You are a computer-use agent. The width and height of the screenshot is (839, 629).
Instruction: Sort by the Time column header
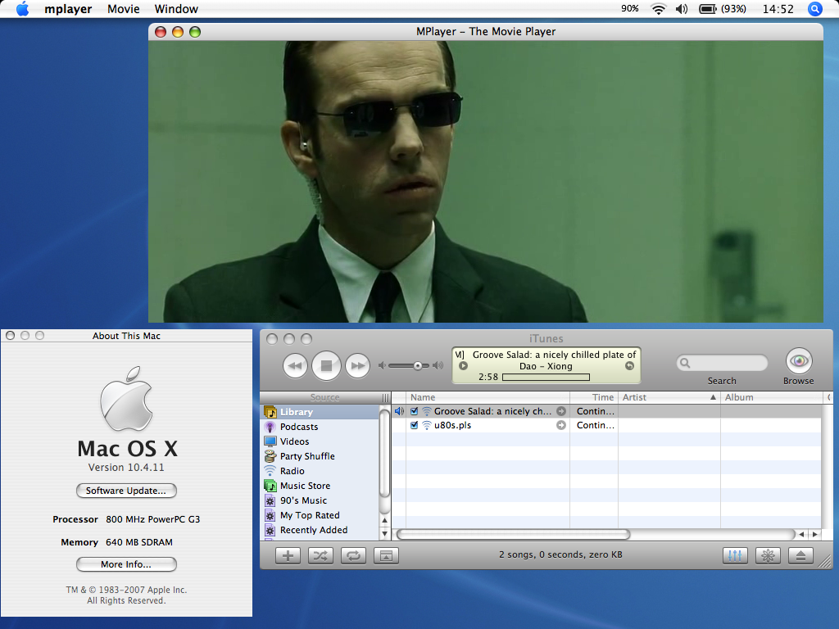[x=594, y=397]
